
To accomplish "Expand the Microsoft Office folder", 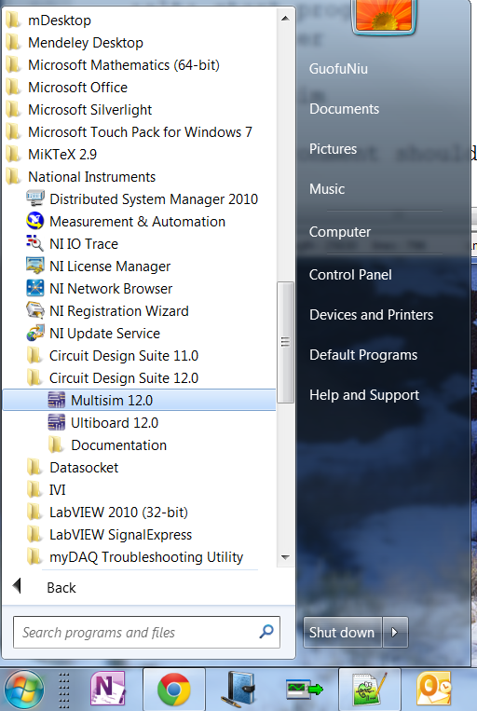I will click(67, 87).
